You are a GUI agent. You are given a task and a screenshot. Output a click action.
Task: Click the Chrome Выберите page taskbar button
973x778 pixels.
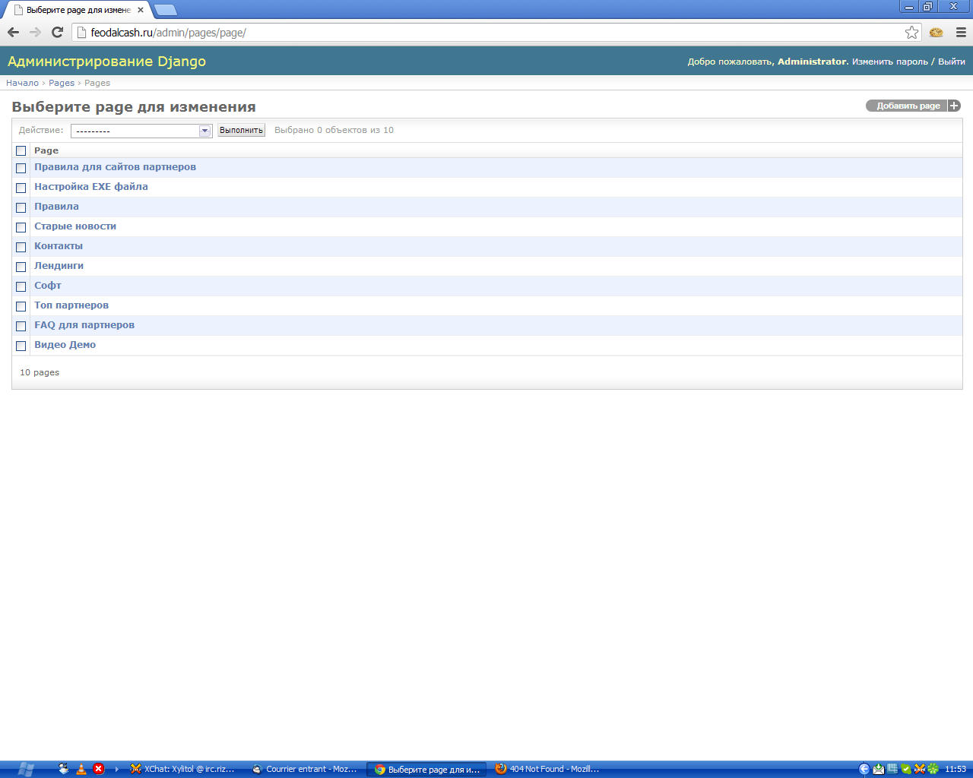(426, 769)
